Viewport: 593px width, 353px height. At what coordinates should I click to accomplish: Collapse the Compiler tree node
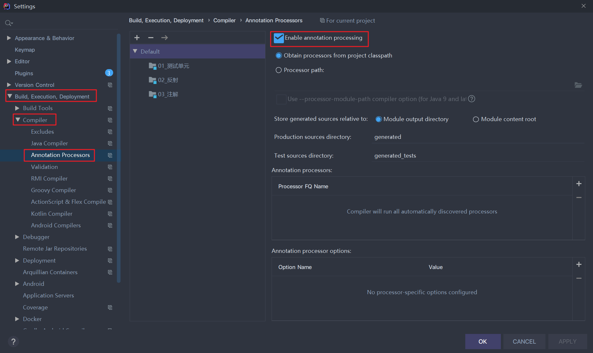[x=18, y=120]
